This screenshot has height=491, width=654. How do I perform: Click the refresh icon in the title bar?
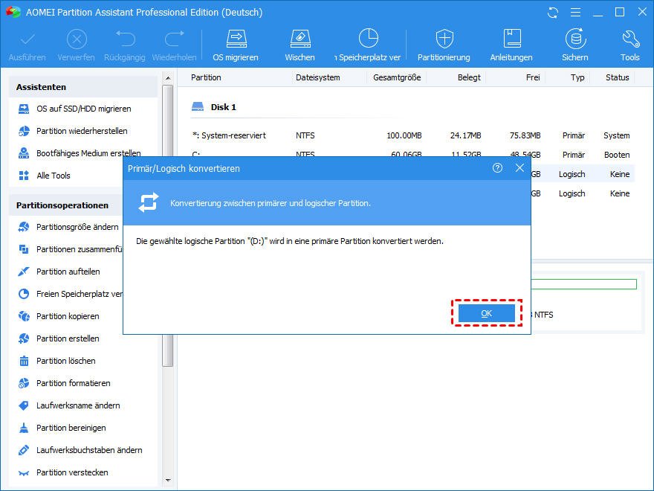pos(553,13)
